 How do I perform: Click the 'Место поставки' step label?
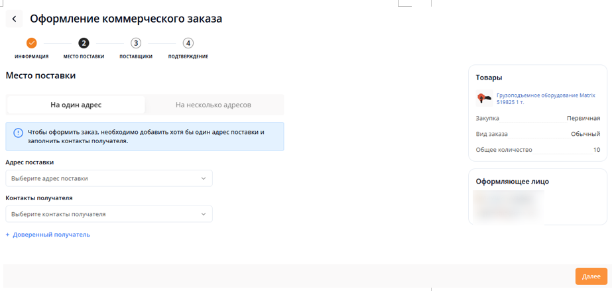(84, 56)
